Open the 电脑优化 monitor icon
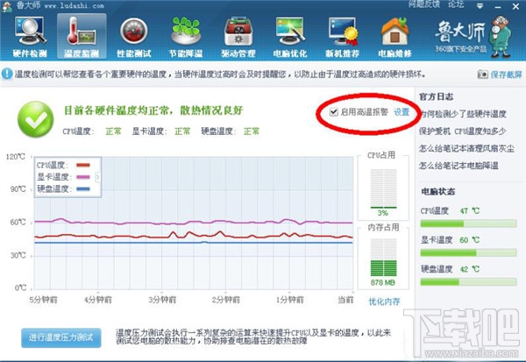 pyautogui.click(x=290, y=31)
